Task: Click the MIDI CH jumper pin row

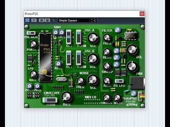Action: coord(92,102)
